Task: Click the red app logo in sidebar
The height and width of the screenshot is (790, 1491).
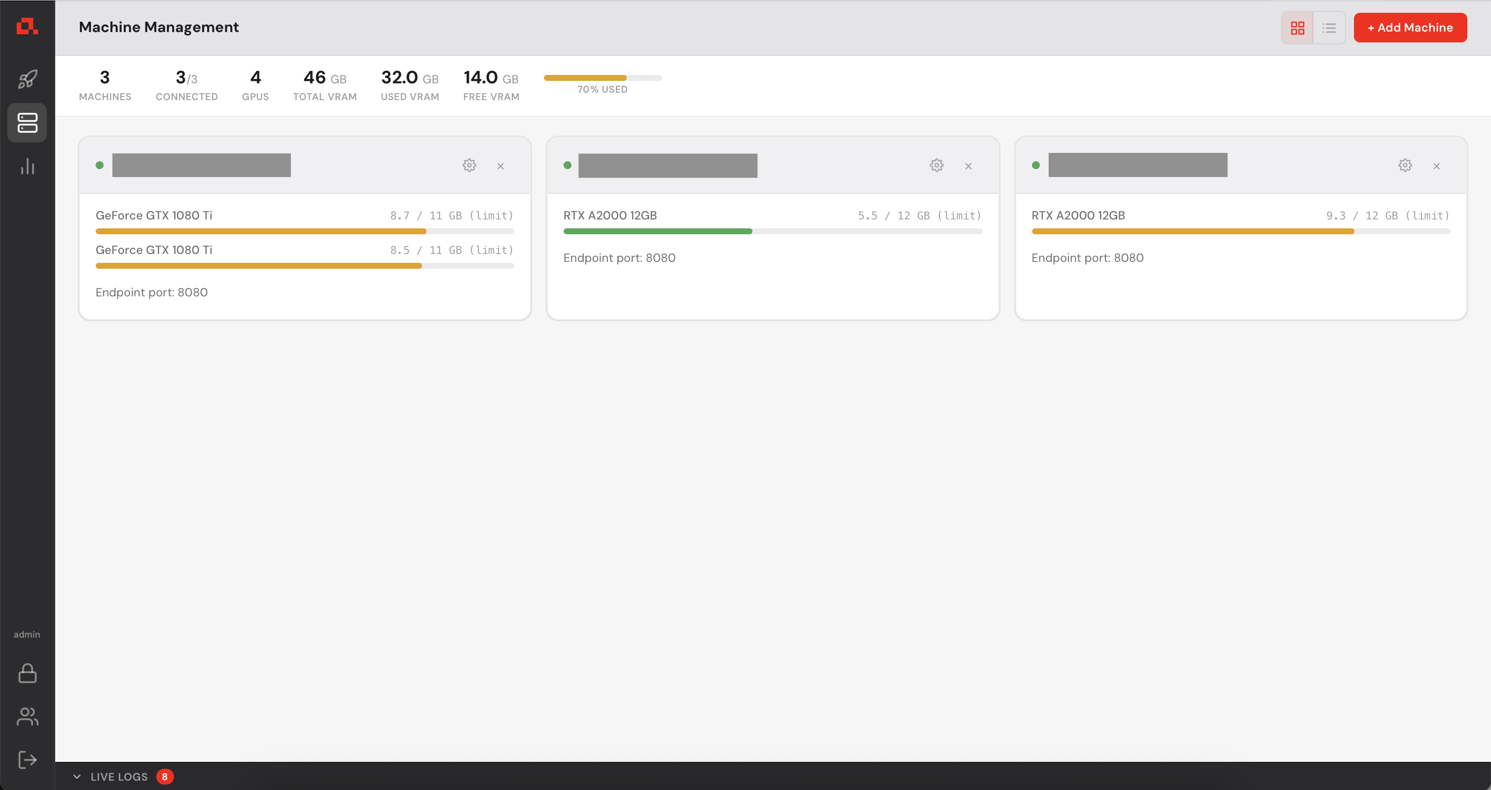Action: point(27,27)
